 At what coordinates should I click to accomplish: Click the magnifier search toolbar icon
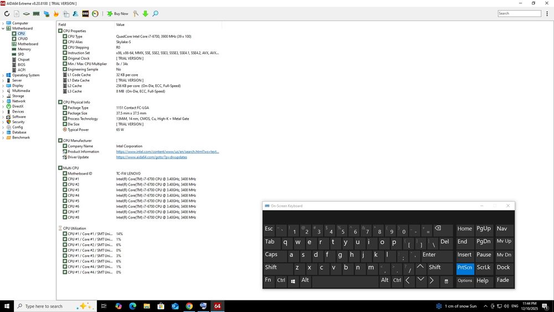(155, 14)
